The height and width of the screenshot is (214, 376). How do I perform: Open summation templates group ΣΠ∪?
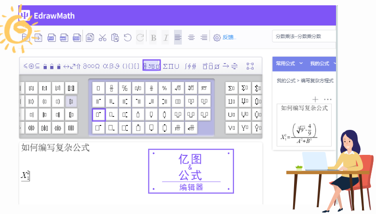click(171, 66)
